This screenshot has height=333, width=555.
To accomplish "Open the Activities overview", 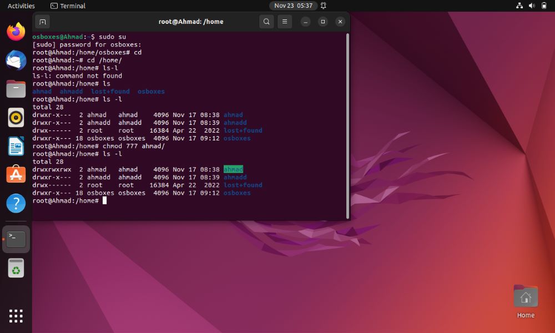I will [21, 6].
